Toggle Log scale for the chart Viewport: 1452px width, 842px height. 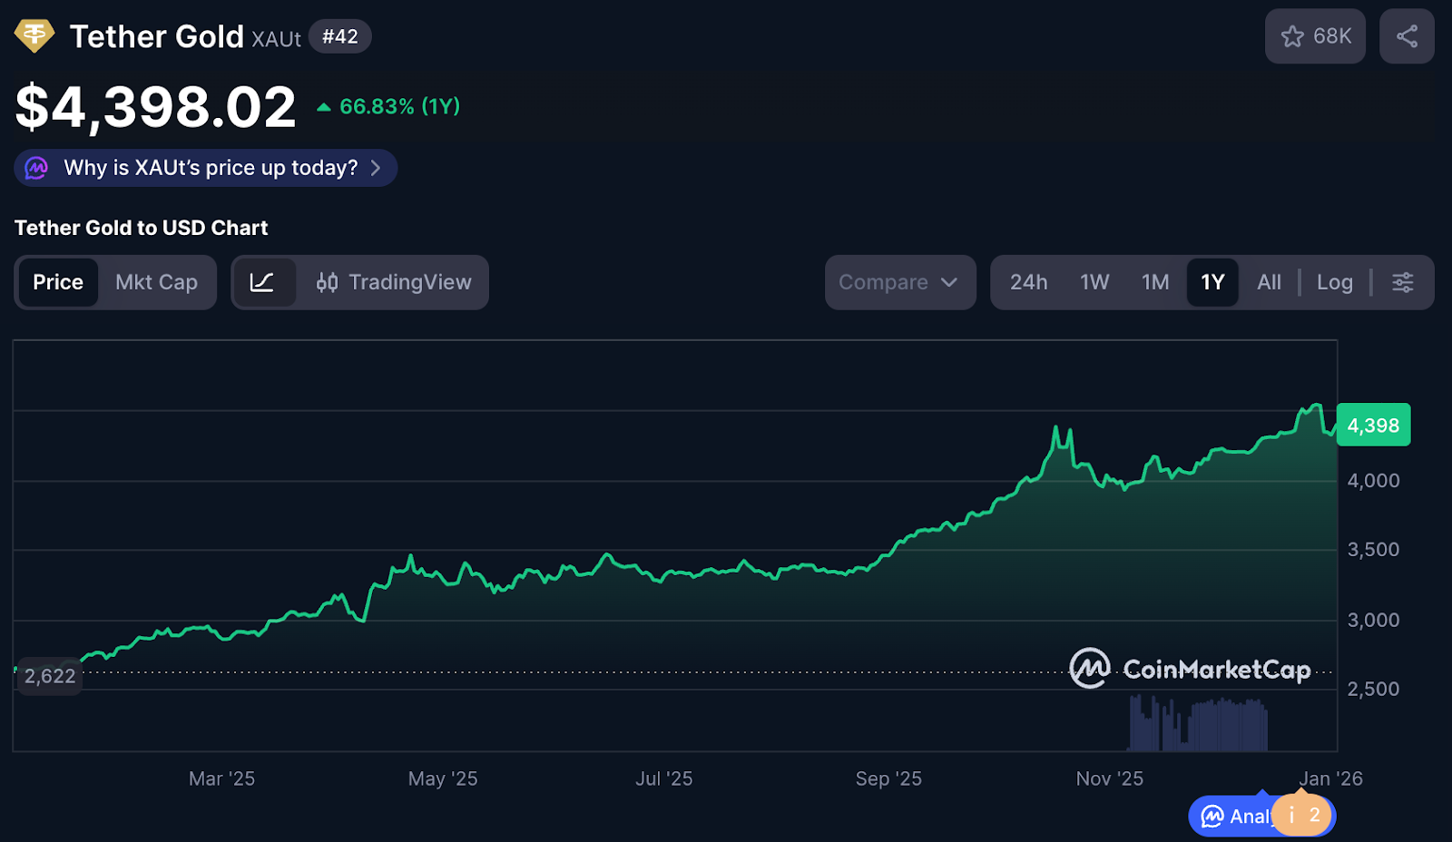(x=1334, y=282)
